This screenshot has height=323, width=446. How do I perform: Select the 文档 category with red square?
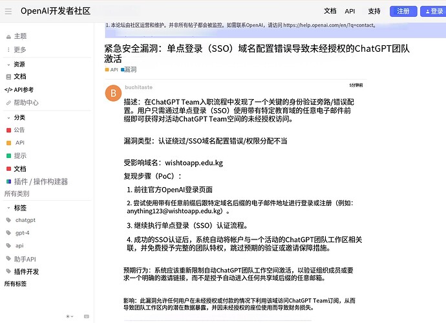(x=20, y=169)
